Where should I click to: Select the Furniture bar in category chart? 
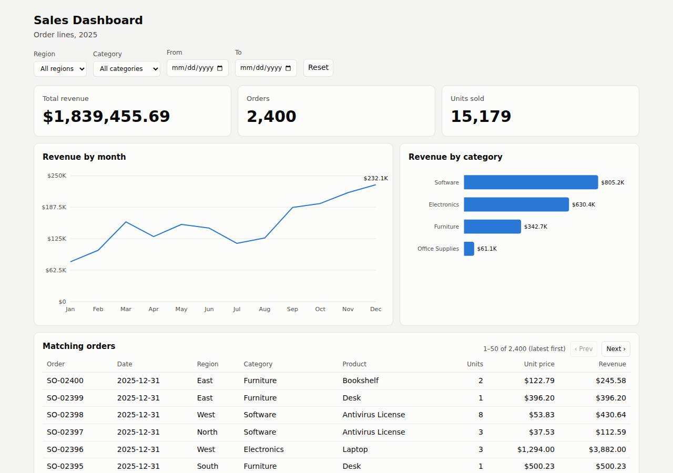[x=492, y=227]
